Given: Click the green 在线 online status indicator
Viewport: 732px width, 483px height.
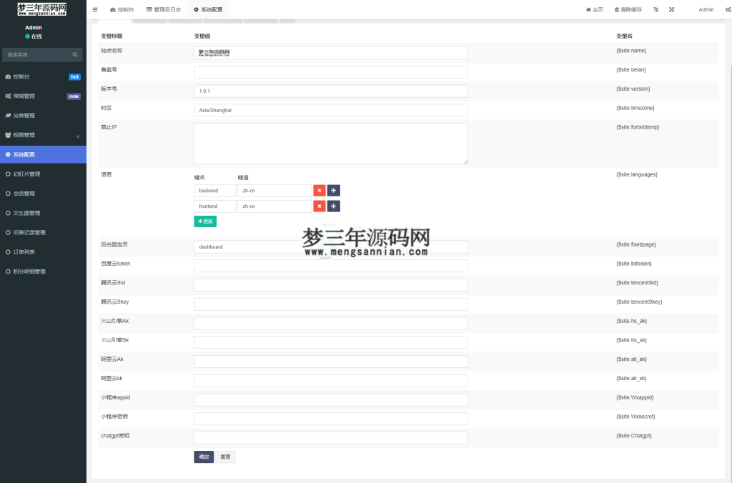Looking at the screenshot, I should click(x=34, y=36).
